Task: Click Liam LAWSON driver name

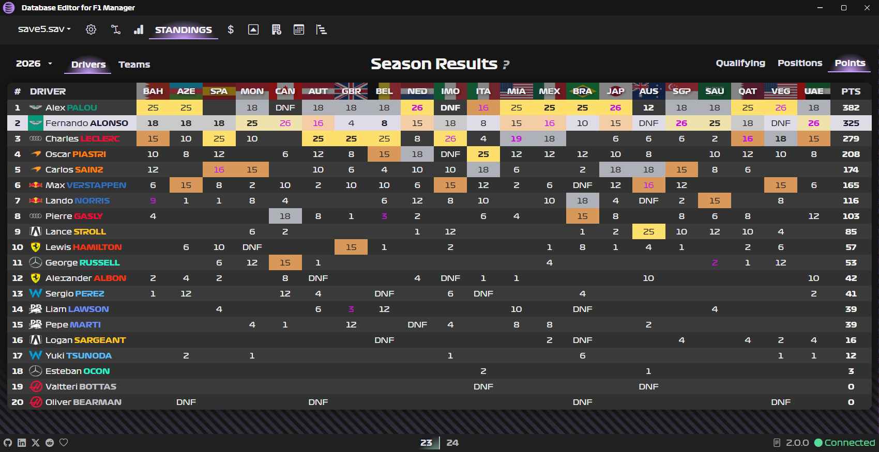Action: [77, 309]
